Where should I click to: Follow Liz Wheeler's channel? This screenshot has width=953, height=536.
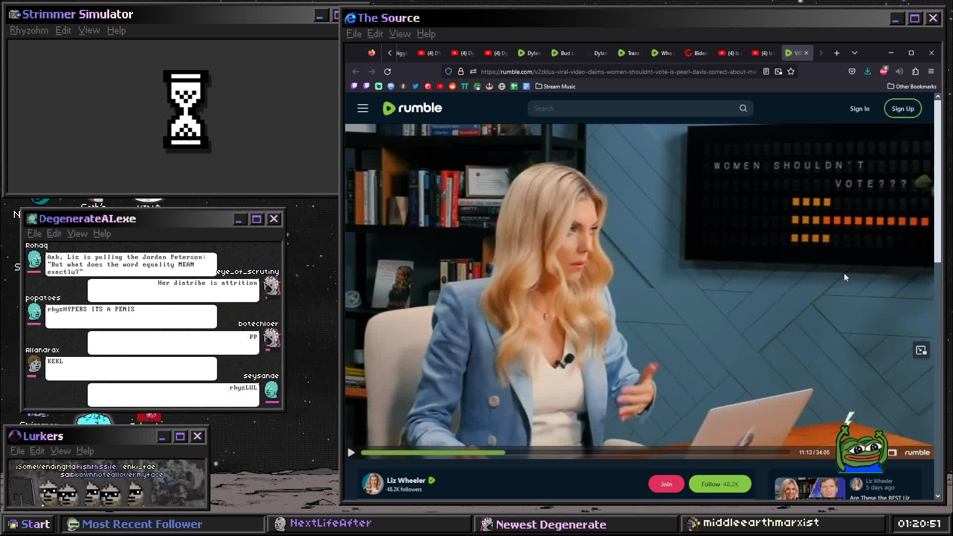pos(720,484)
